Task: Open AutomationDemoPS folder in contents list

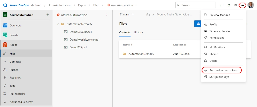Action: point(141,54)
